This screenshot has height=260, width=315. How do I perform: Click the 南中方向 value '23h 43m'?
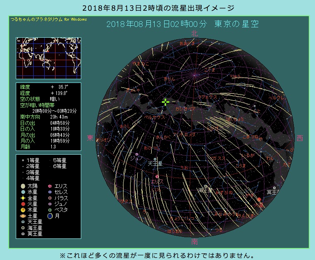click(59, 117)
